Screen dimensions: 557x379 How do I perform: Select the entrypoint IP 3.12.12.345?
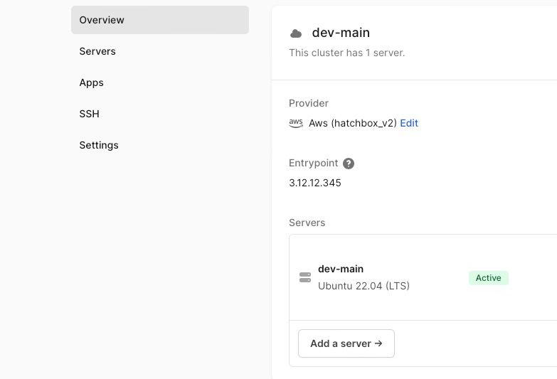(315, 183)
